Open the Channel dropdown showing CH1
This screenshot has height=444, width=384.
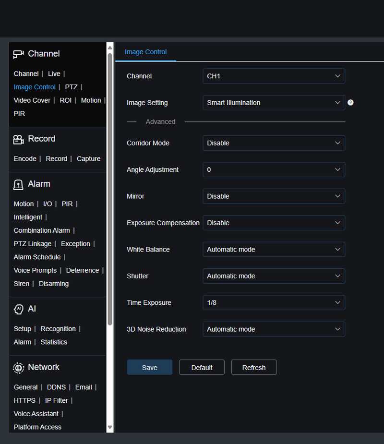(274, 76)
